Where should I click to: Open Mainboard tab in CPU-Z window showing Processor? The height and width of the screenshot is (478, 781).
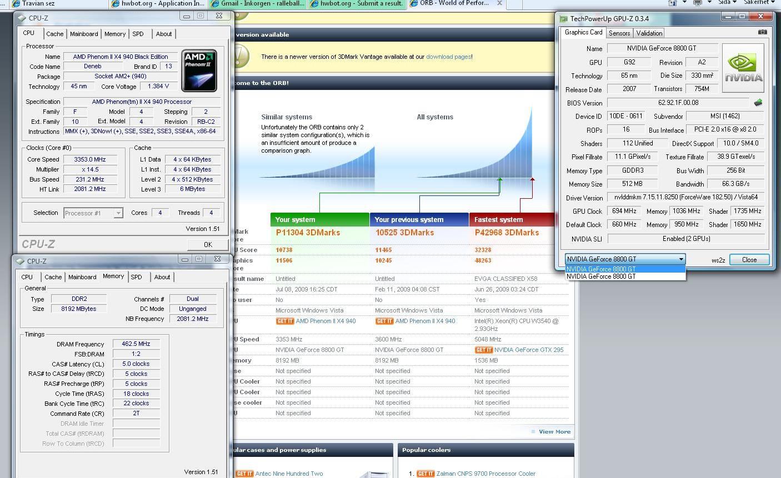coord(84,34)
